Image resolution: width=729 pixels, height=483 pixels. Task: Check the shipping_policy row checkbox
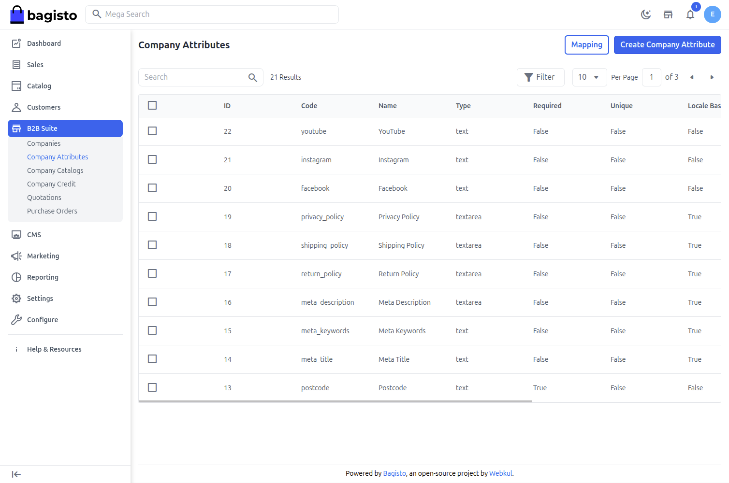pyautogui.click(x=152, y=245)
